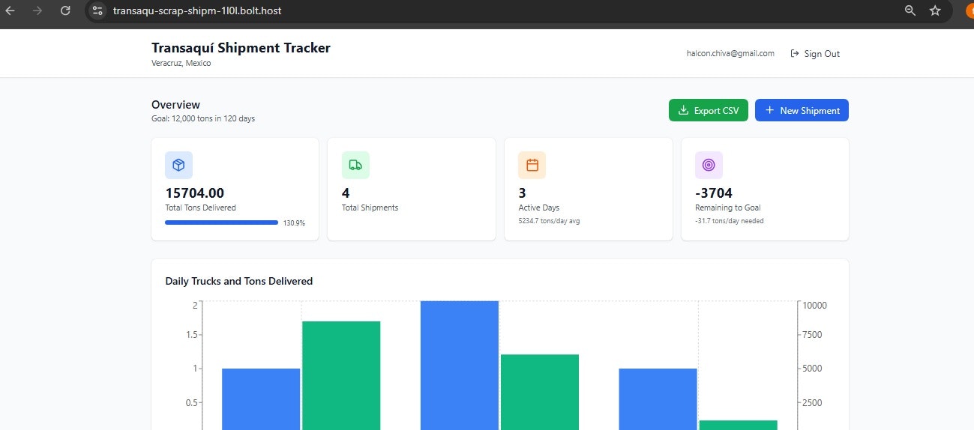974x430 pixels.
Task: Create a New Shipment
Action: pyautogui.click(x=802, y=110)
